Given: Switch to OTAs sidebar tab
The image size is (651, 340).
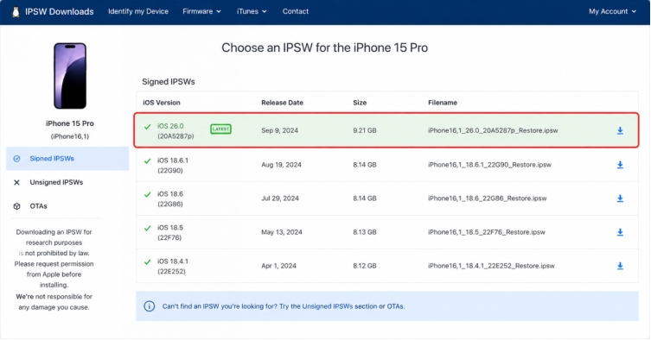Looking at the screenshot, I should [38, 206].
